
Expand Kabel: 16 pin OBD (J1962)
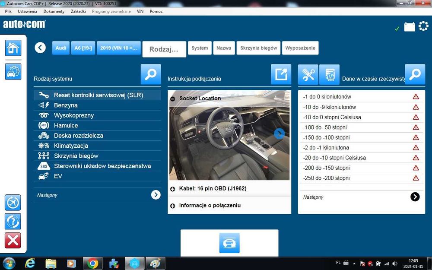pos(173,189)
